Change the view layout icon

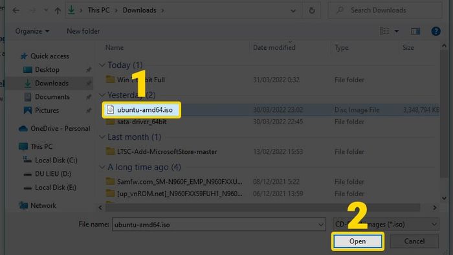point(384,31)
